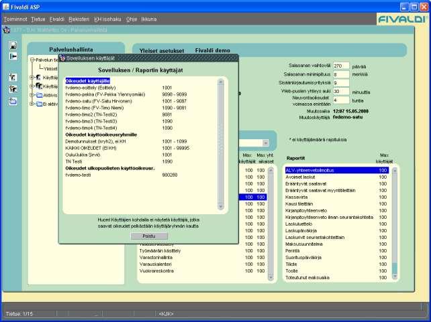Screen dimensions: 431x322
Task: Open the Rekisteri menu
Action: pos(79,19)
